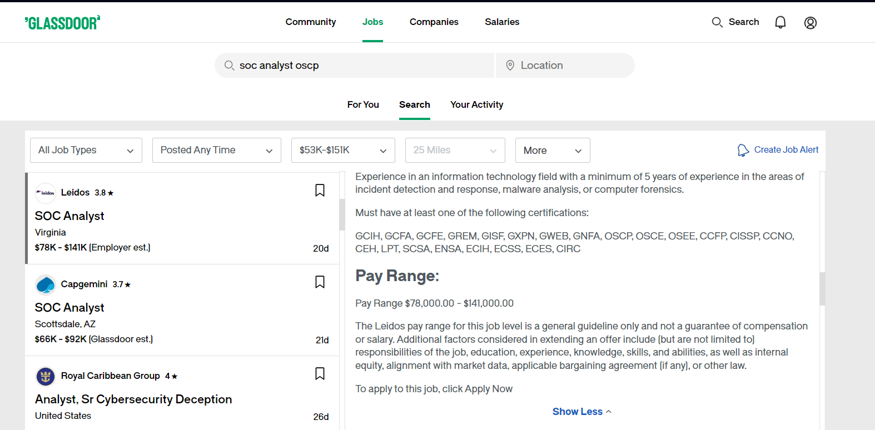Open the Salaries menu
The width and height of the screenshot is (875, 430).
502,22
